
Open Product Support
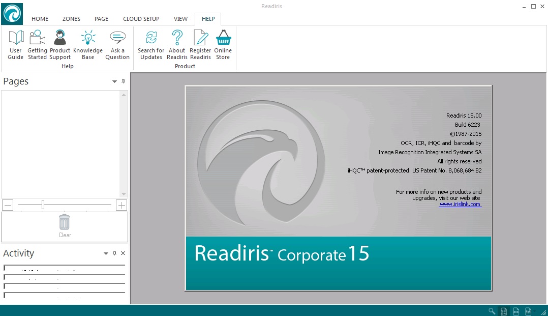(x=60, y=45)
